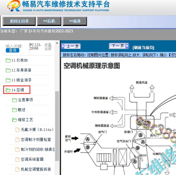Image resolution: width=176 pixels, height=175 pixels.
Task: Click the 当前车型 vehicle model text
Action: coord(37,31)
